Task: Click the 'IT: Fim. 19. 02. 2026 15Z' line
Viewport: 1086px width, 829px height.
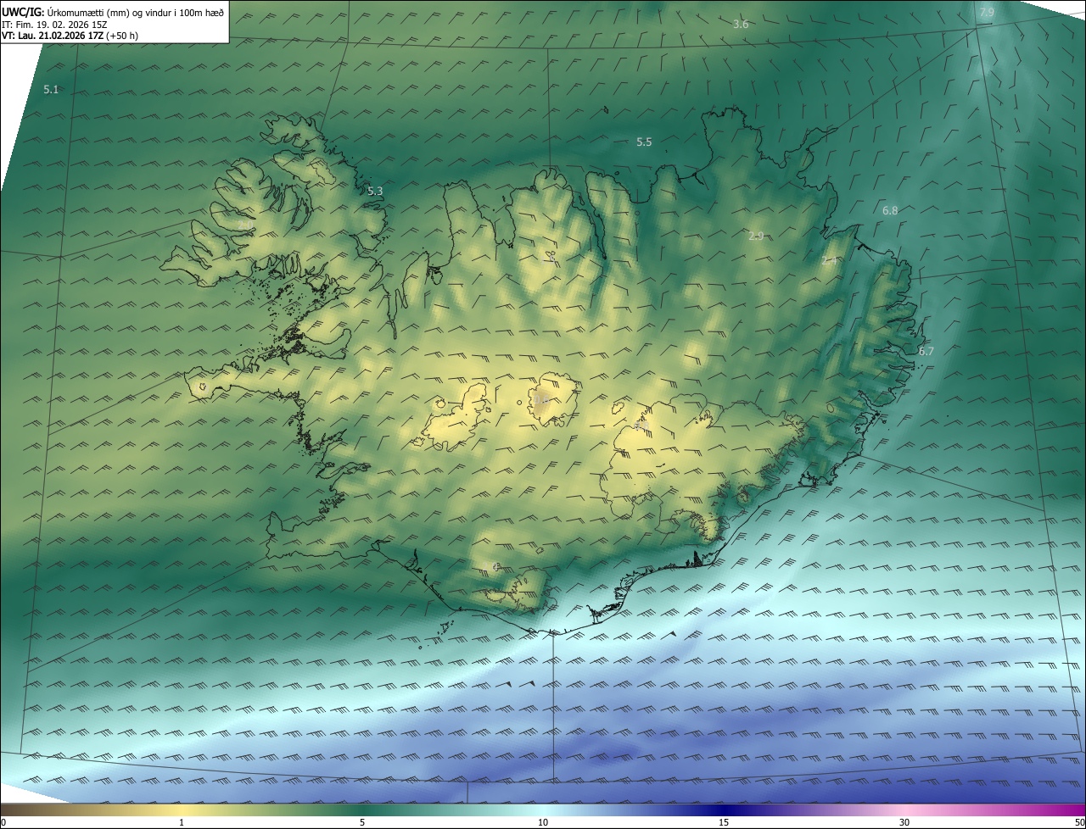Action: point(53,25)
